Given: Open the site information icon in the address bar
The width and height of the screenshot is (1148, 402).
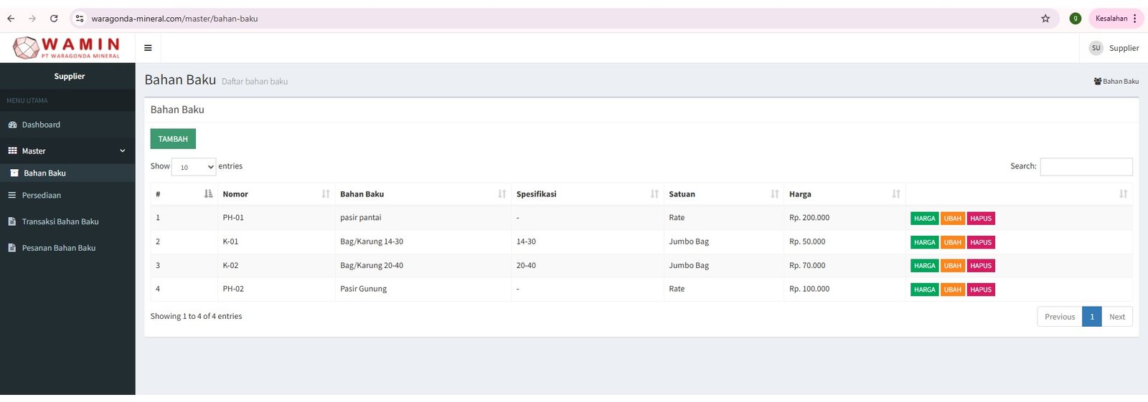Looking at the screenshot, I should coord(80,19).
